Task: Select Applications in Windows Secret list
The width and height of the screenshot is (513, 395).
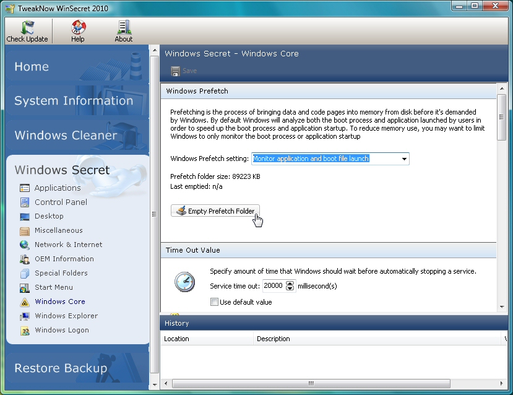Action: click(x=58, y=188)
